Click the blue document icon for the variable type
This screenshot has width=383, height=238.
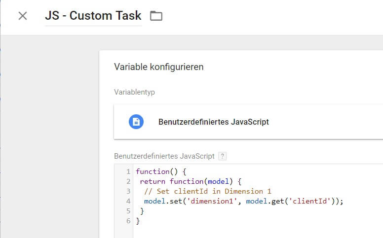coord(136,122)
